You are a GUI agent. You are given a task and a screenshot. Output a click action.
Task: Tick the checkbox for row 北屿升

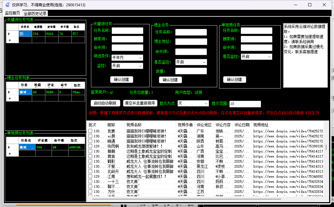pos(90,171)
